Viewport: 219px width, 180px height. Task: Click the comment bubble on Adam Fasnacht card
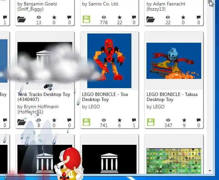pos(198,17)
